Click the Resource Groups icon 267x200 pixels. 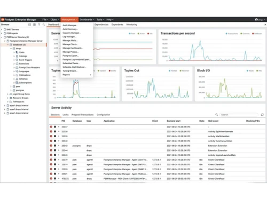pyautogui.click(x=11, y=98)
